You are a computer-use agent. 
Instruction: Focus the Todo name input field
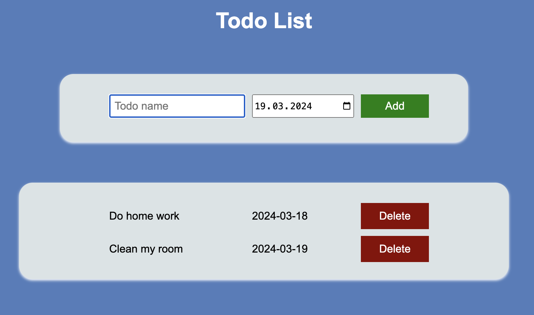(177, 106)
